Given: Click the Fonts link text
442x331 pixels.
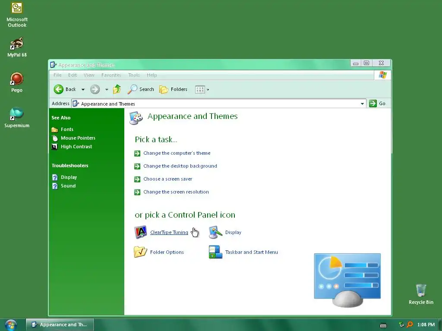Looking at the screenshot, I should click(67, 129).
